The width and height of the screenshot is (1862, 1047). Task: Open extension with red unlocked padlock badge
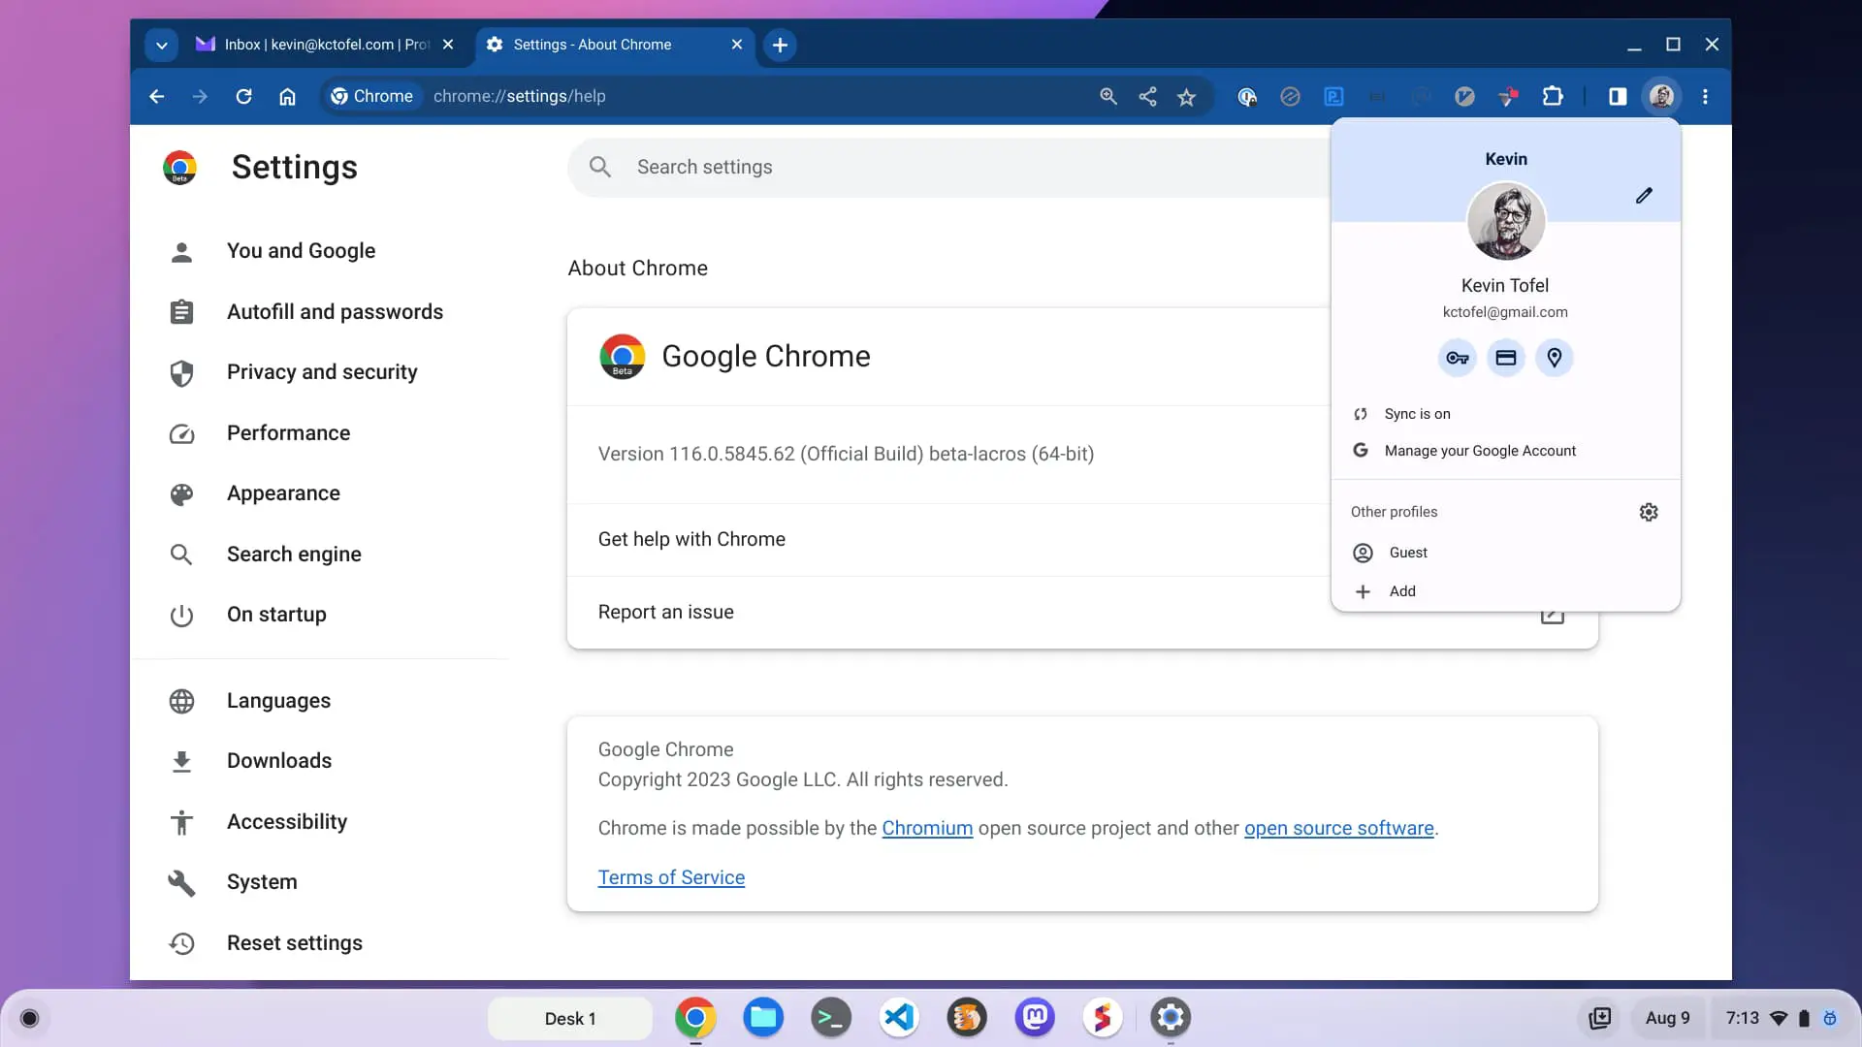coord(1508,96)
